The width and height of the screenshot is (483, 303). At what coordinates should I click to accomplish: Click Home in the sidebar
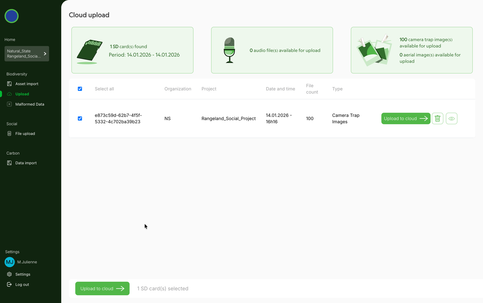10,40
